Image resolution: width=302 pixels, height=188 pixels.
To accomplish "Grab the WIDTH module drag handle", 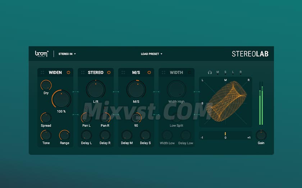I will pos(163,72).
